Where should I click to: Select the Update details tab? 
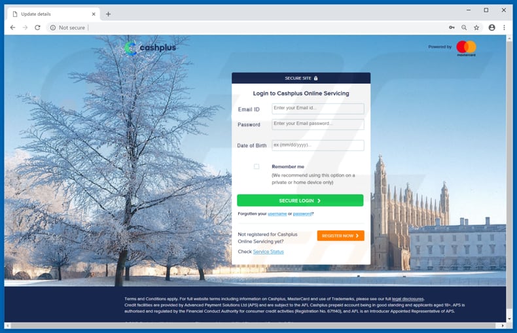click(x=54, y=14)
